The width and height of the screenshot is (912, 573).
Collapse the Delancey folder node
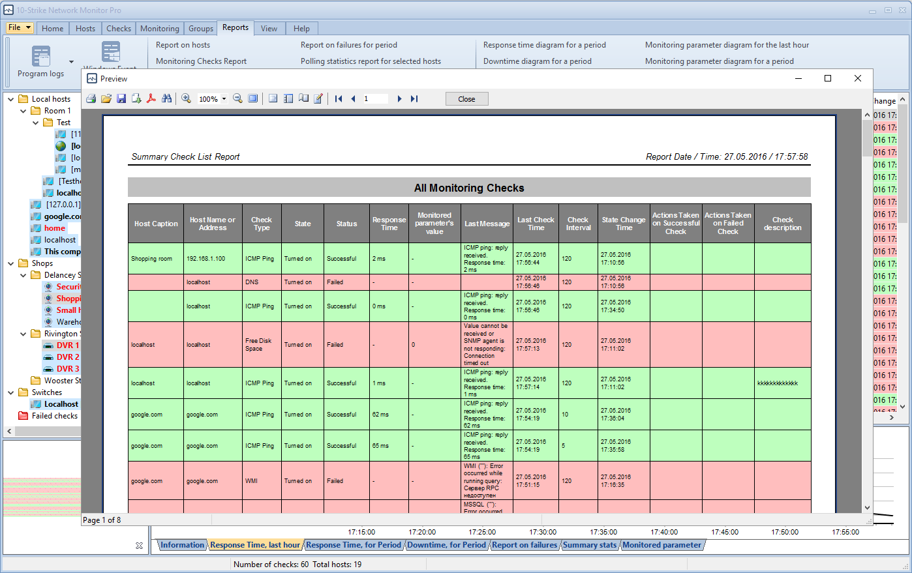pos(23,275)
